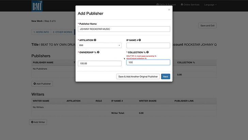The width and height of the screenshot is (248, 140).
Task: Click the Add Publisher button
Action: (x=42, y=84)
